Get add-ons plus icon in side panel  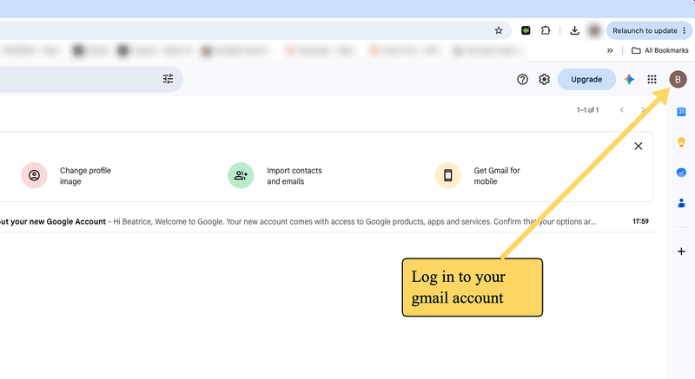coord(681,252)
